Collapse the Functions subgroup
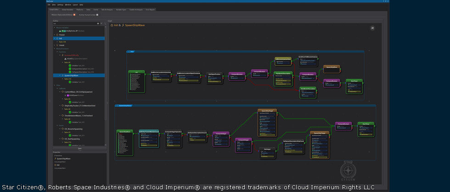Viewport: 450px width, 192px height. coord(57,52)
